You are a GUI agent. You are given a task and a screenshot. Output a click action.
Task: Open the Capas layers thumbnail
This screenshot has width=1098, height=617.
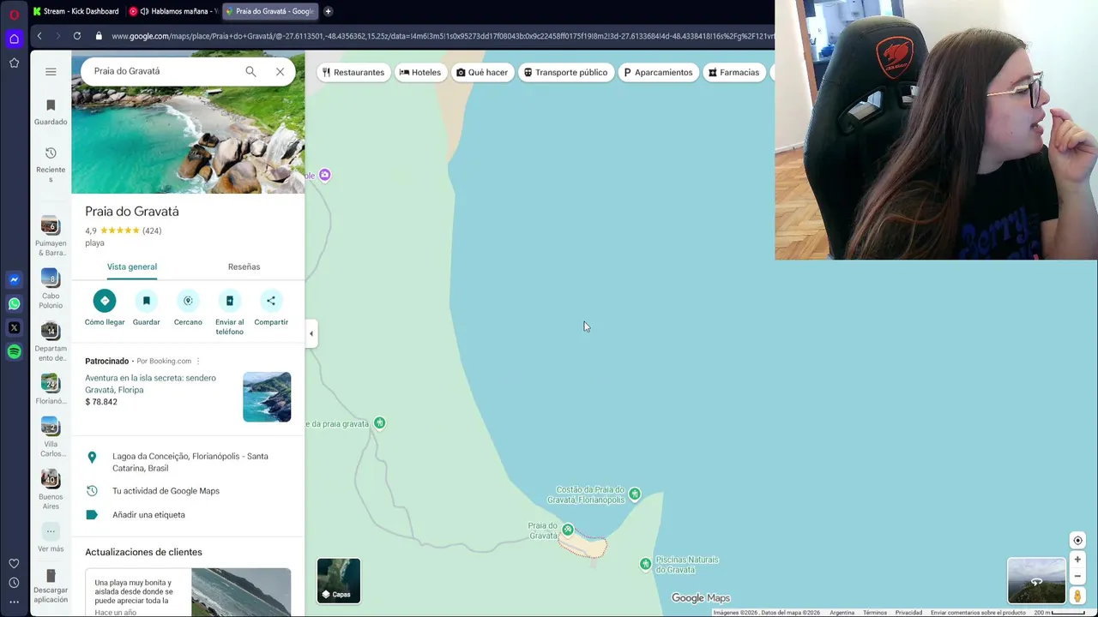(x=339, y=580)
